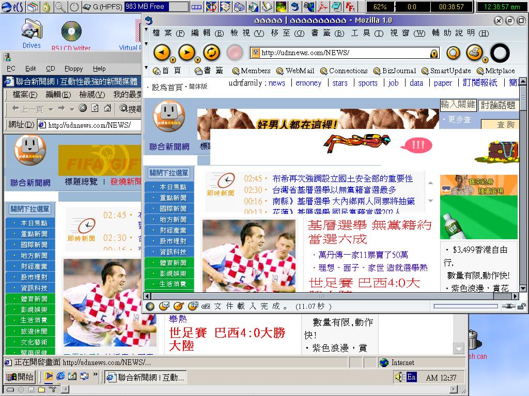Click the Mozilla URL address field
Screen dimensions: 529x396
[345, 53]
